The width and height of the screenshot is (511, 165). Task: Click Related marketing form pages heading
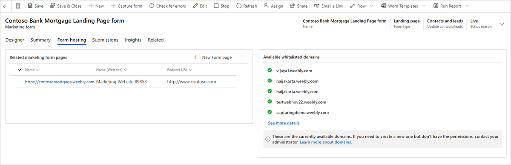pyautogui.click(x=38, y=57)
